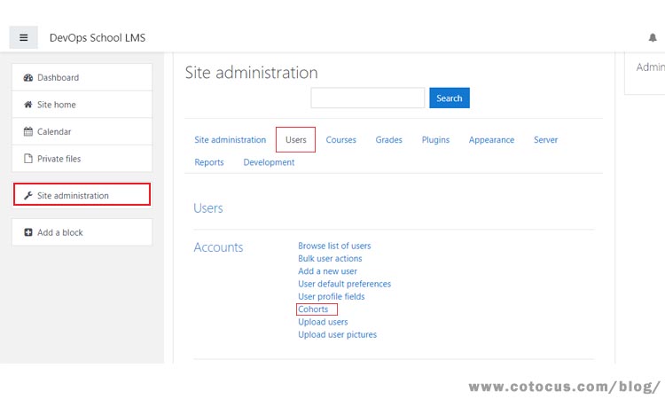Switch to the Appearance tab
665x399 pixels.
491,140
